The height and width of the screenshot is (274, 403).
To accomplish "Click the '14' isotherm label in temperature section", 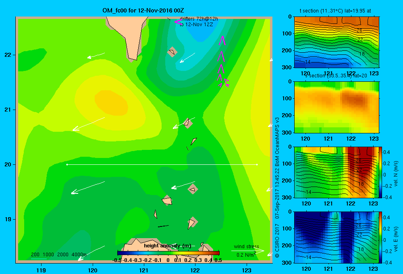I will [307, 62].
